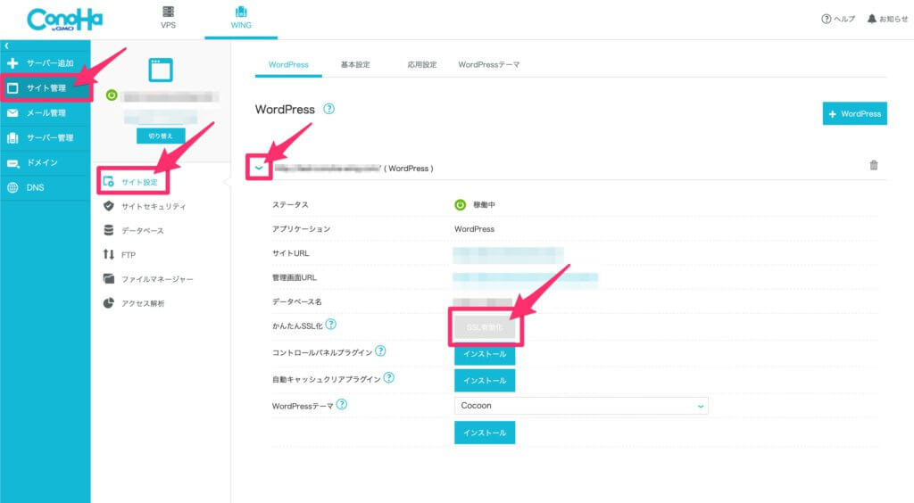Click the SSL有効化 button
Image resolution: width=914 pixels, height=503 pixels.
(485, 327)
